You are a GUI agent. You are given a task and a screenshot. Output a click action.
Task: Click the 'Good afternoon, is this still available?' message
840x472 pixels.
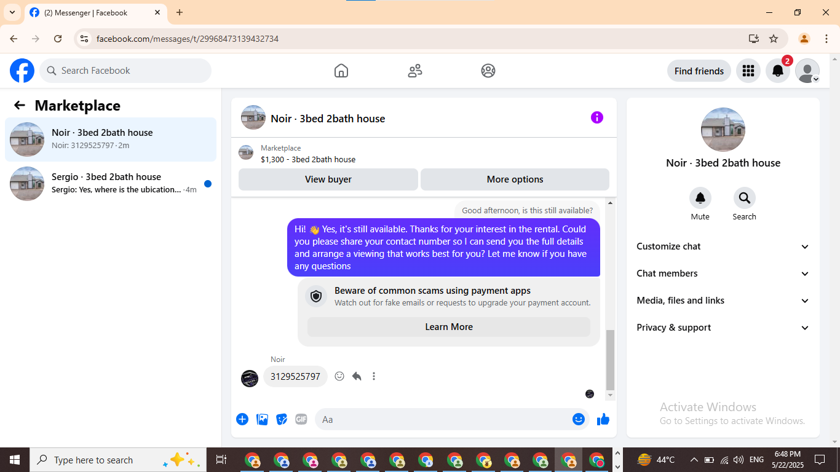click(x=527, y=210)
